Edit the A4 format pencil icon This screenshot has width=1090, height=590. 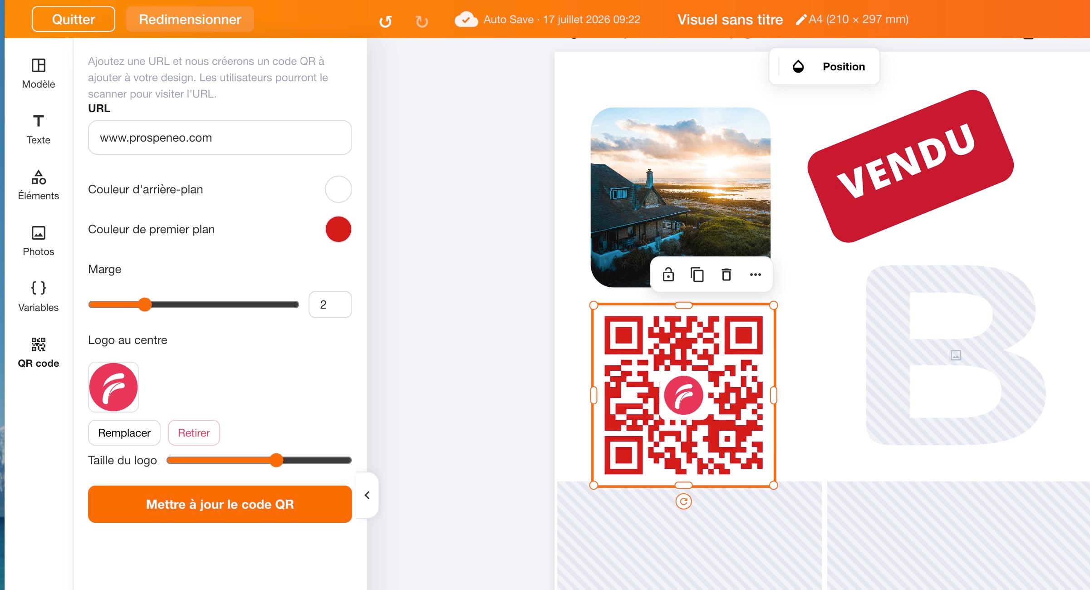tap(801, 20)
